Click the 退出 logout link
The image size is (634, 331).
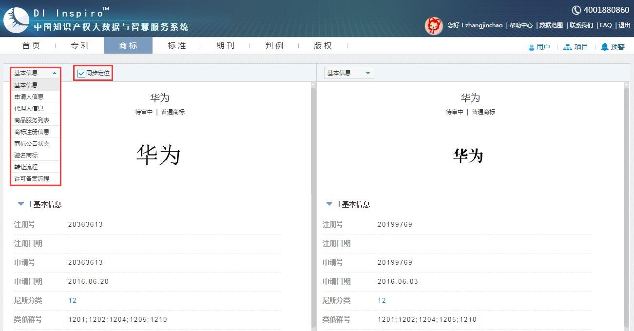624,25
